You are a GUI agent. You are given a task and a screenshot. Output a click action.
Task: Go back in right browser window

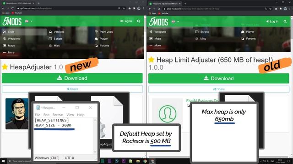tap(150, 9)
